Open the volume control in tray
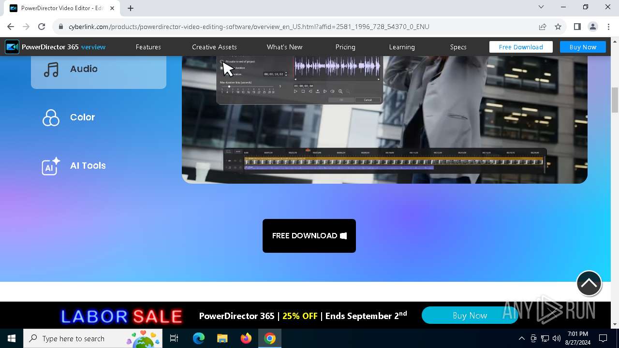 pos(557,338)
